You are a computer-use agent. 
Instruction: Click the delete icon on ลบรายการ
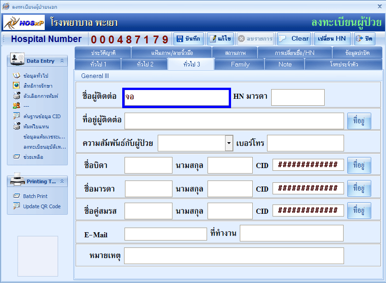pos(242,39)
